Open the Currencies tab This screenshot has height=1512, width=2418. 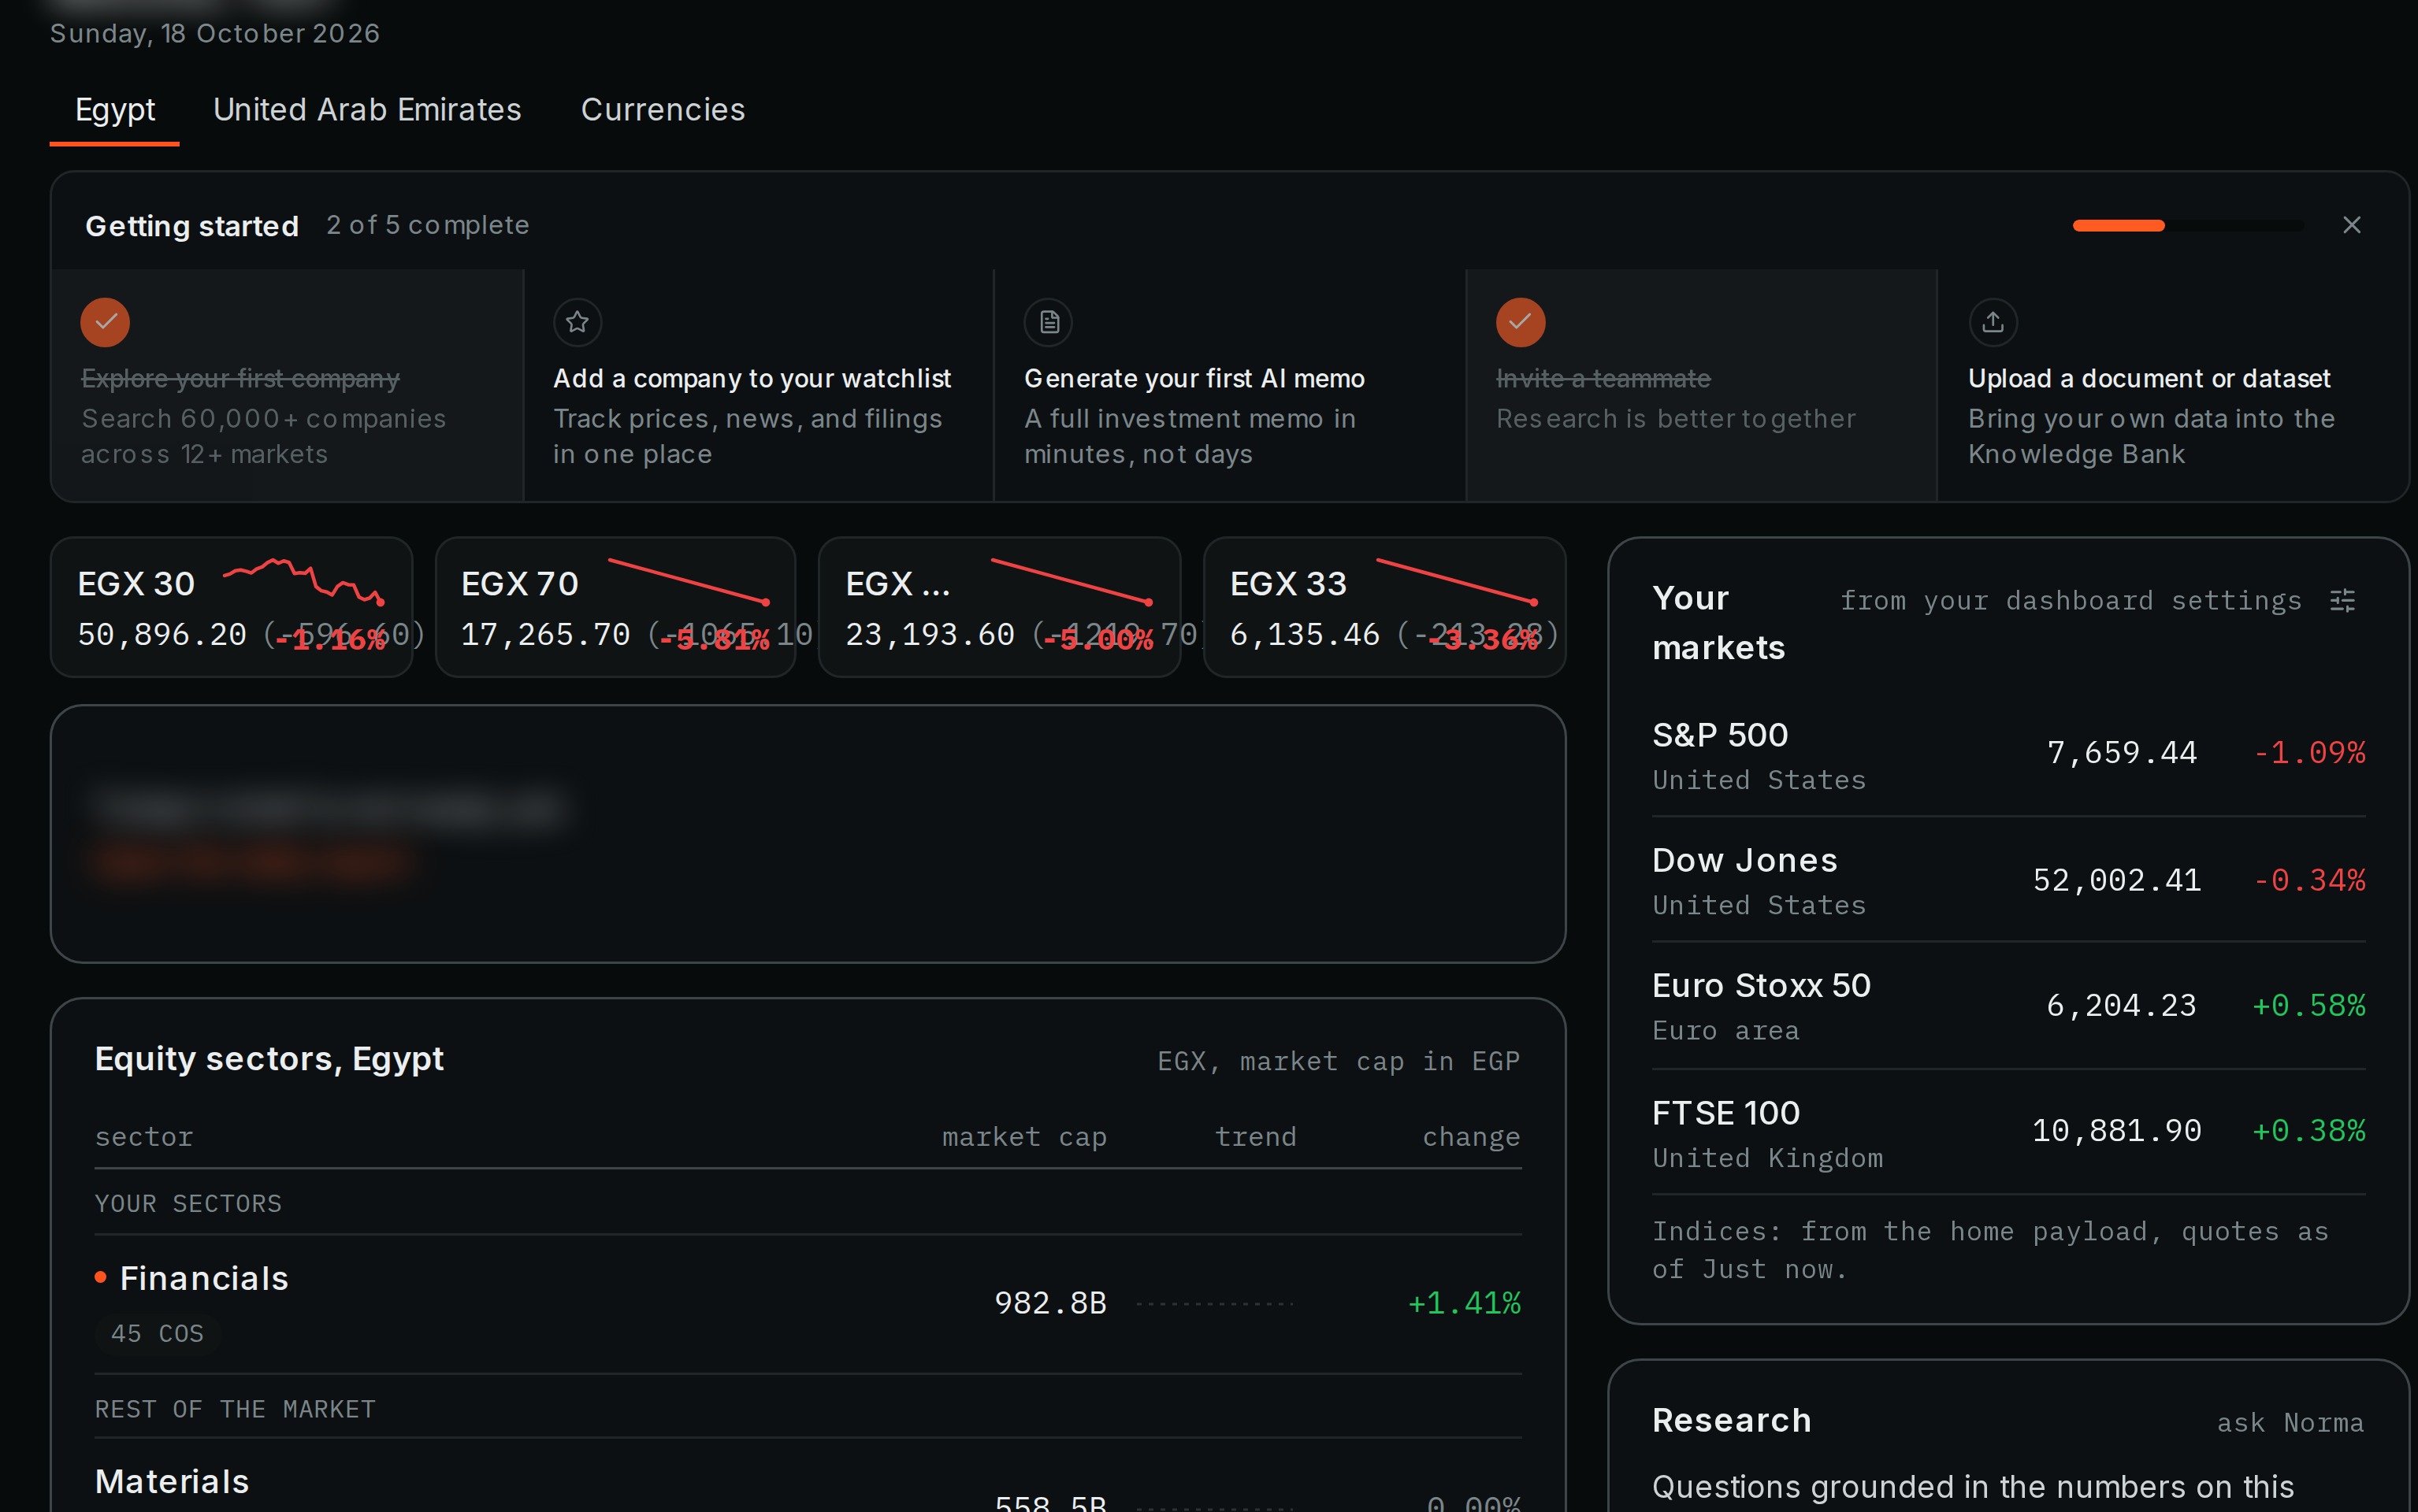pos(663,110)
